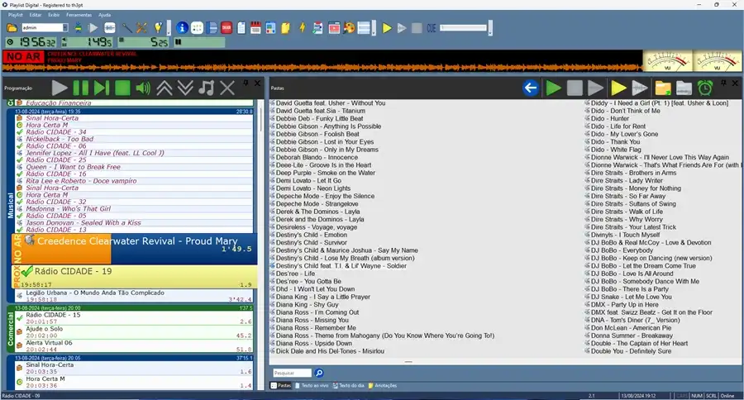Click the music note icon in Programação panel
The image size is (744, 400).
point(207,88)
